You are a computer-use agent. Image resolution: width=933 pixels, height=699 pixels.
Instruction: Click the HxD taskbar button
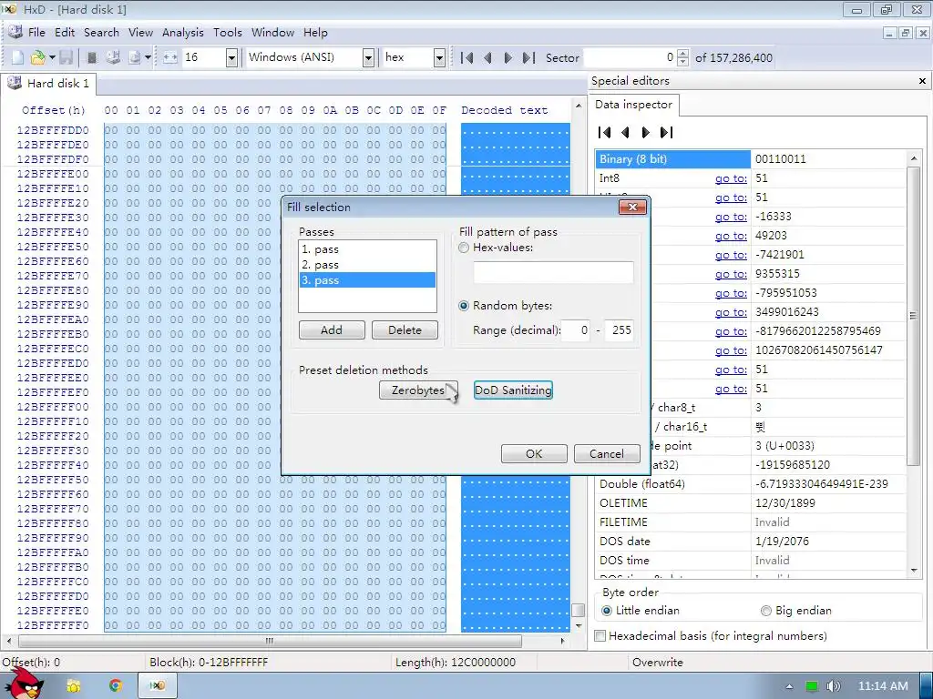click(157, 685)
